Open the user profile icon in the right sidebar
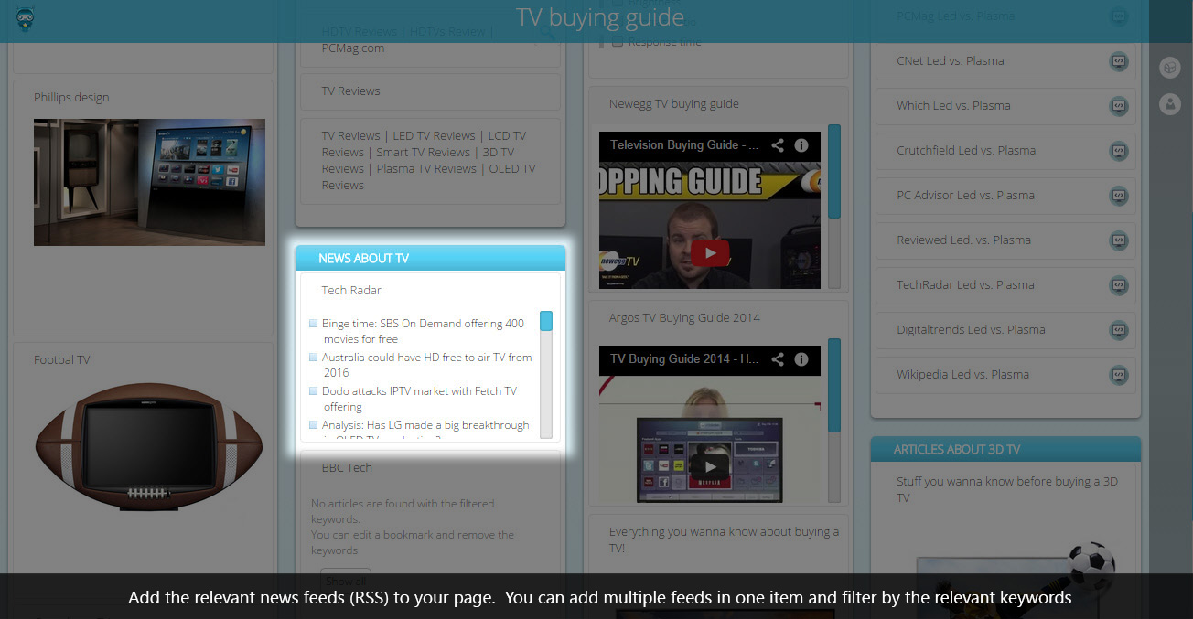Image resolution: width=1193 pixels, height=619 pixels. [1169, 103]
